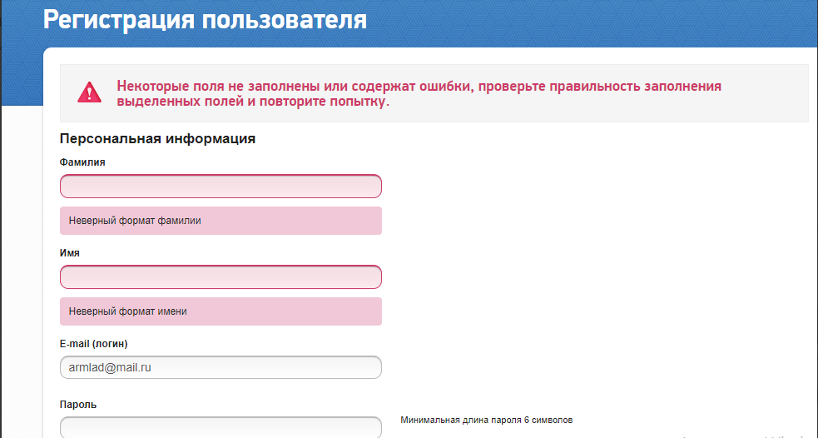This screenshot has height=438, width=818.
Task: Click the Фамилия field label
Action: tap(82, 162)
